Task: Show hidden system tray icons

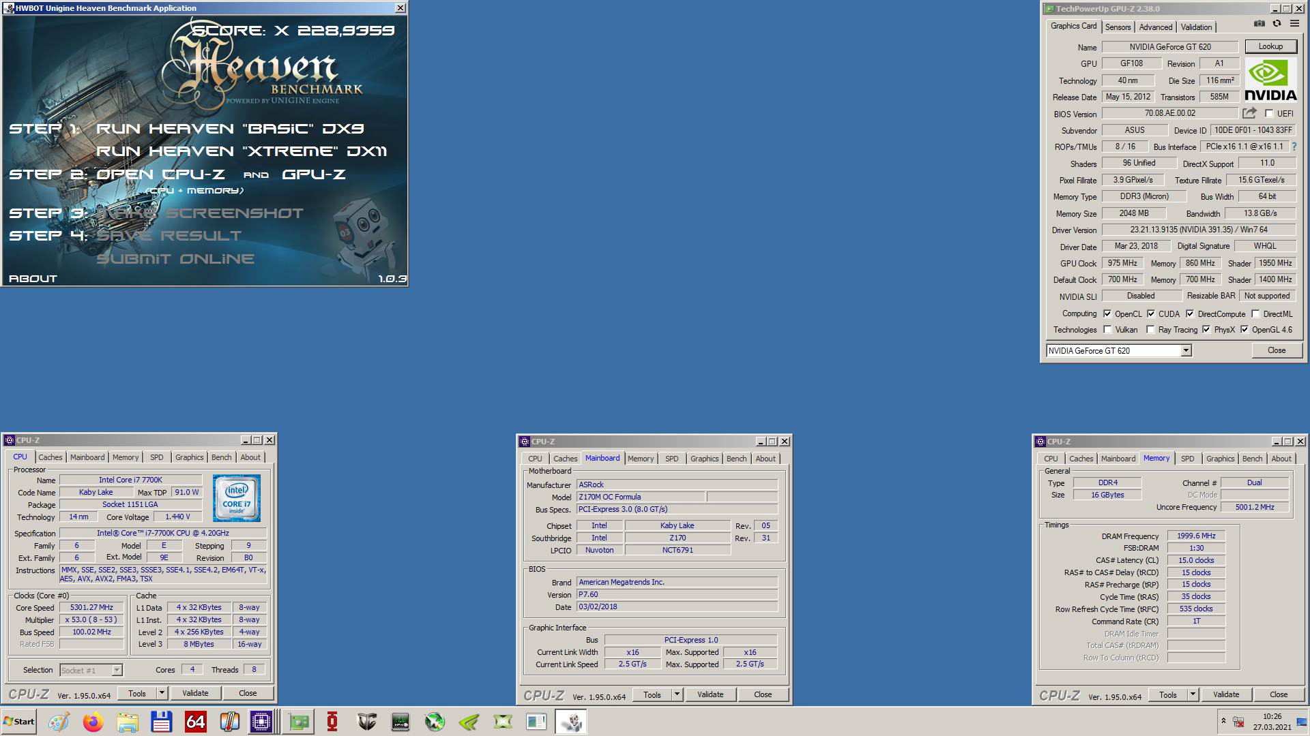Action: [x=1223, y=722]
